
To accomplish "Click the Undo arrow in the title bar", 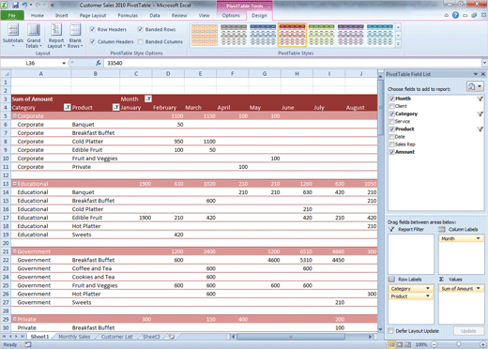I will (x=24, y=5).
